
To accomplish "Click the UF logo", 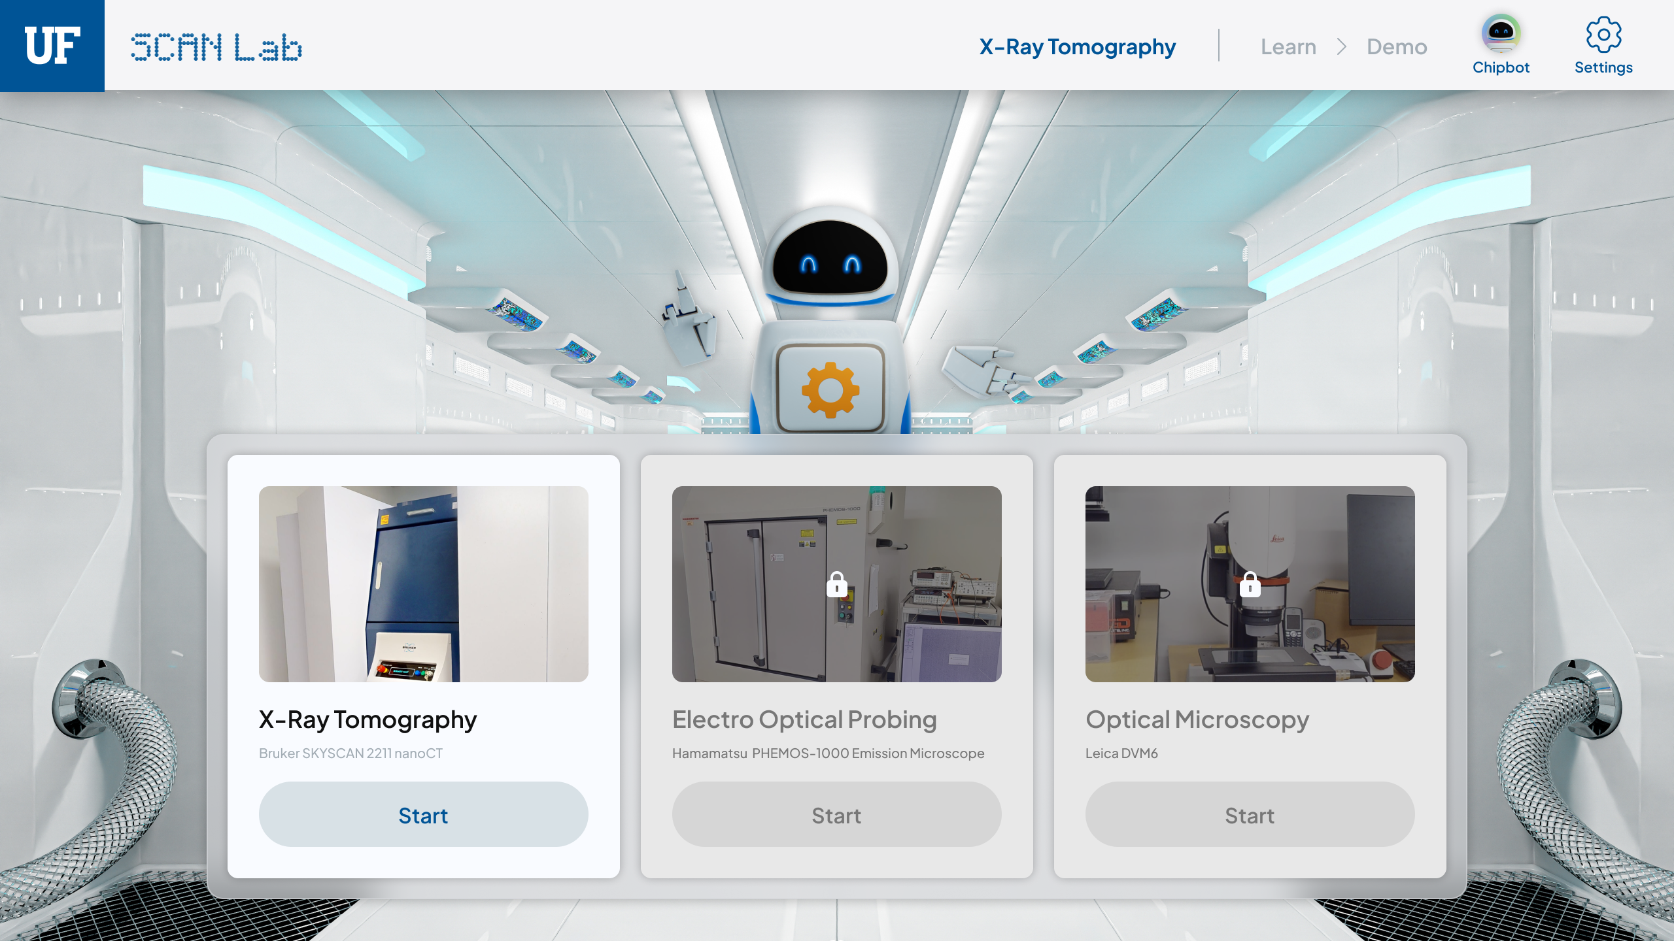I will click(x=52, y=46).
